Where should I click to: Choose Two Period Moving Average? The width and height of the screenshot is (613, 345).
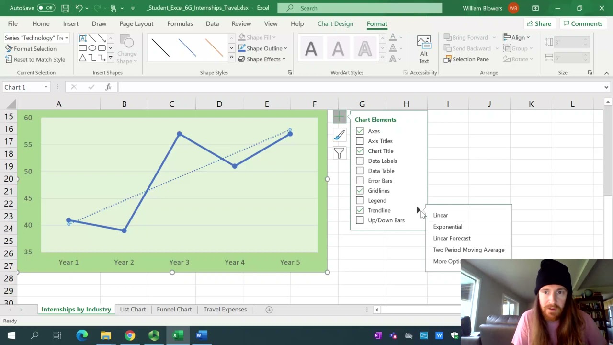point(469,250)
